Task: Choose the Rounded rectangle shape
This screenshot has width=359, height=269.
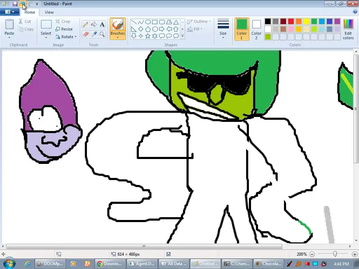Action: 162,22
